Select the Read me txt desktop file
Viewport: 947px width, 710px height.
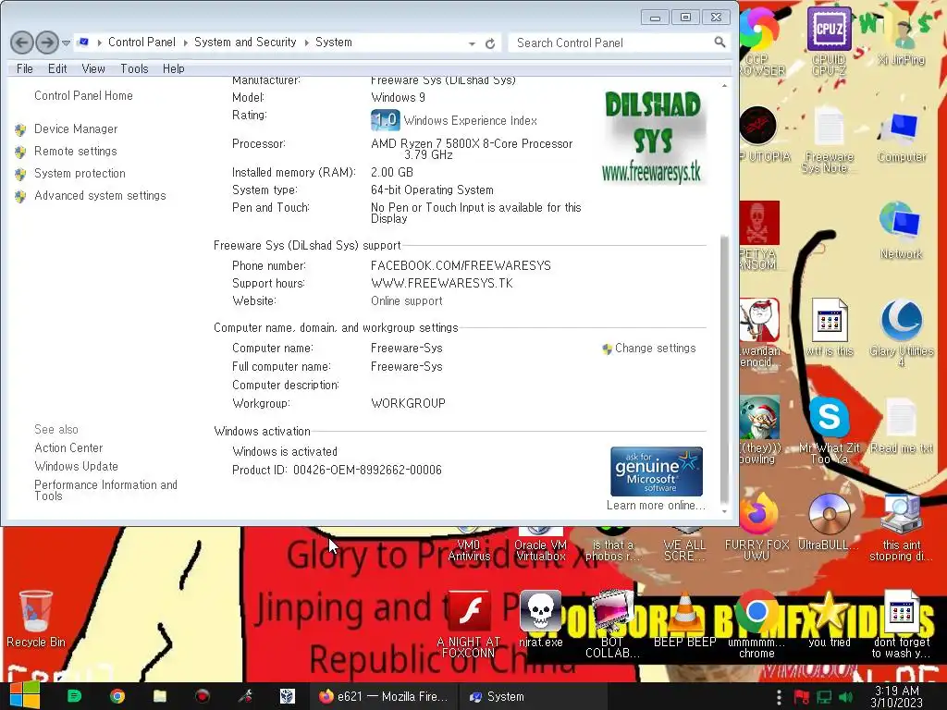click(901, 426)
